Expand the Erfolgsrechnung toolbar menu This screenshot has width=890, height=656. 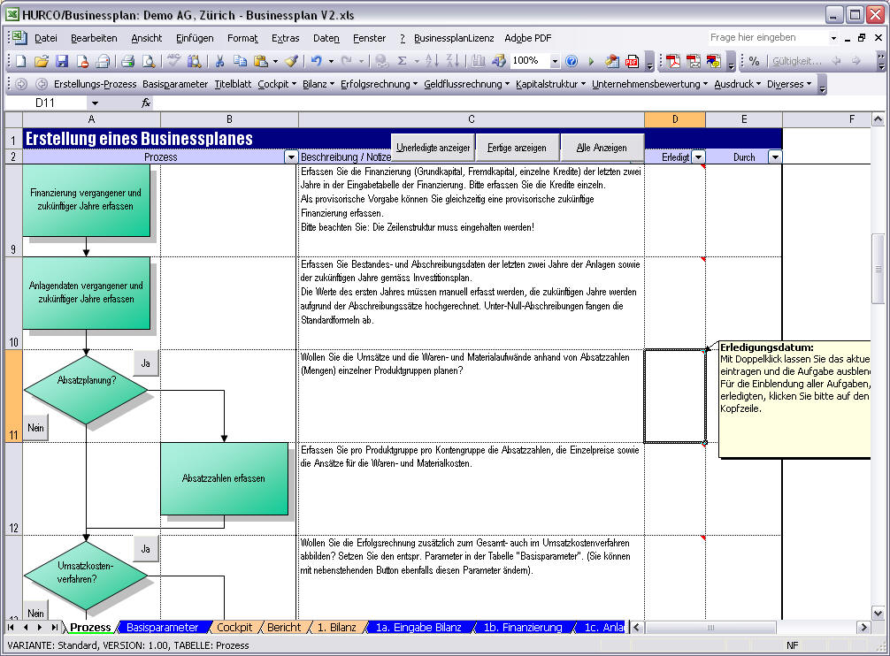point(379,84)
